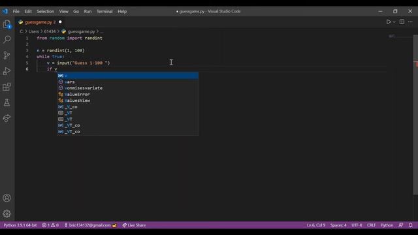Open the Search view
Screen dimensions: 418x235
tap(7, 39)
